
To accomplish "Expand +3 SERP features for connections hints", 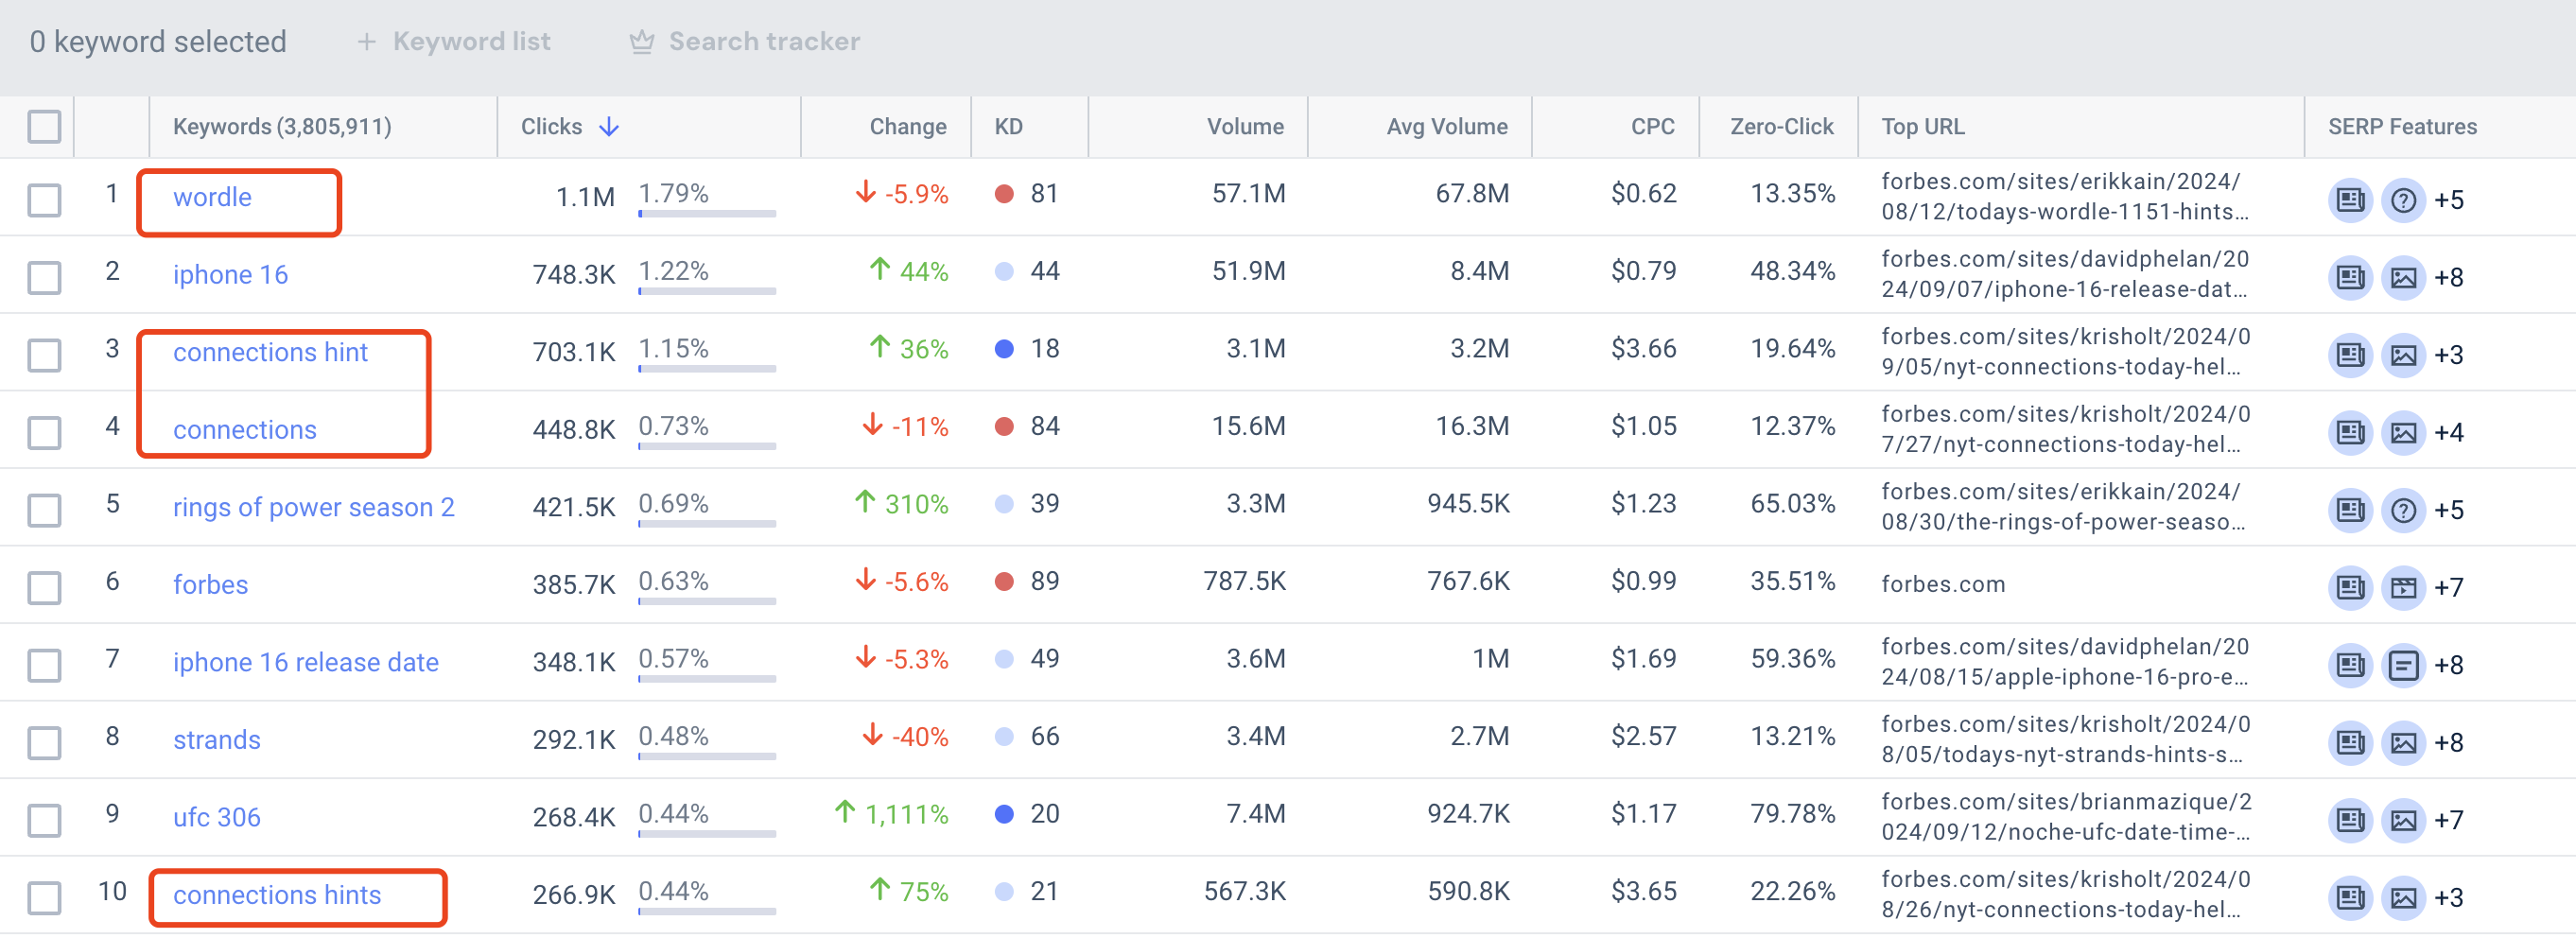I will (2449, 898).
